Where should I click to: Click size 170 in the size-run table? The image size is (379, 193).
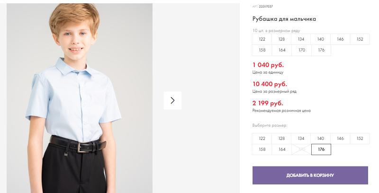coord(301,50)
